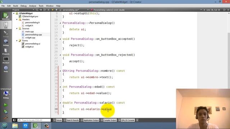Click the Line 38, Col 30 indicator
The width and height of the screenshot is (230, 129).
(213, 10)
